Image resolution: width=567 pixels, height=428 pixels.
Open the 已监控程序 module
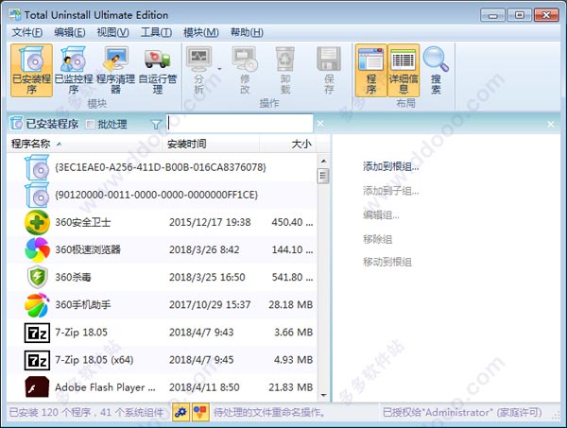[x=74, y=71]
